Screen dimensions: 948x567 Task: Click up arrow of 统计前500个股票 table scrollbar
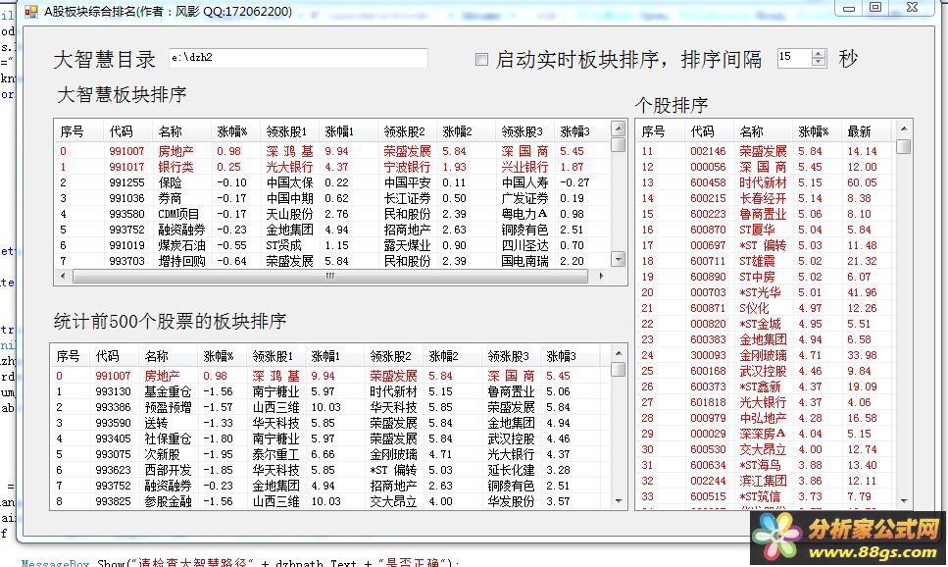pos(619,353)
